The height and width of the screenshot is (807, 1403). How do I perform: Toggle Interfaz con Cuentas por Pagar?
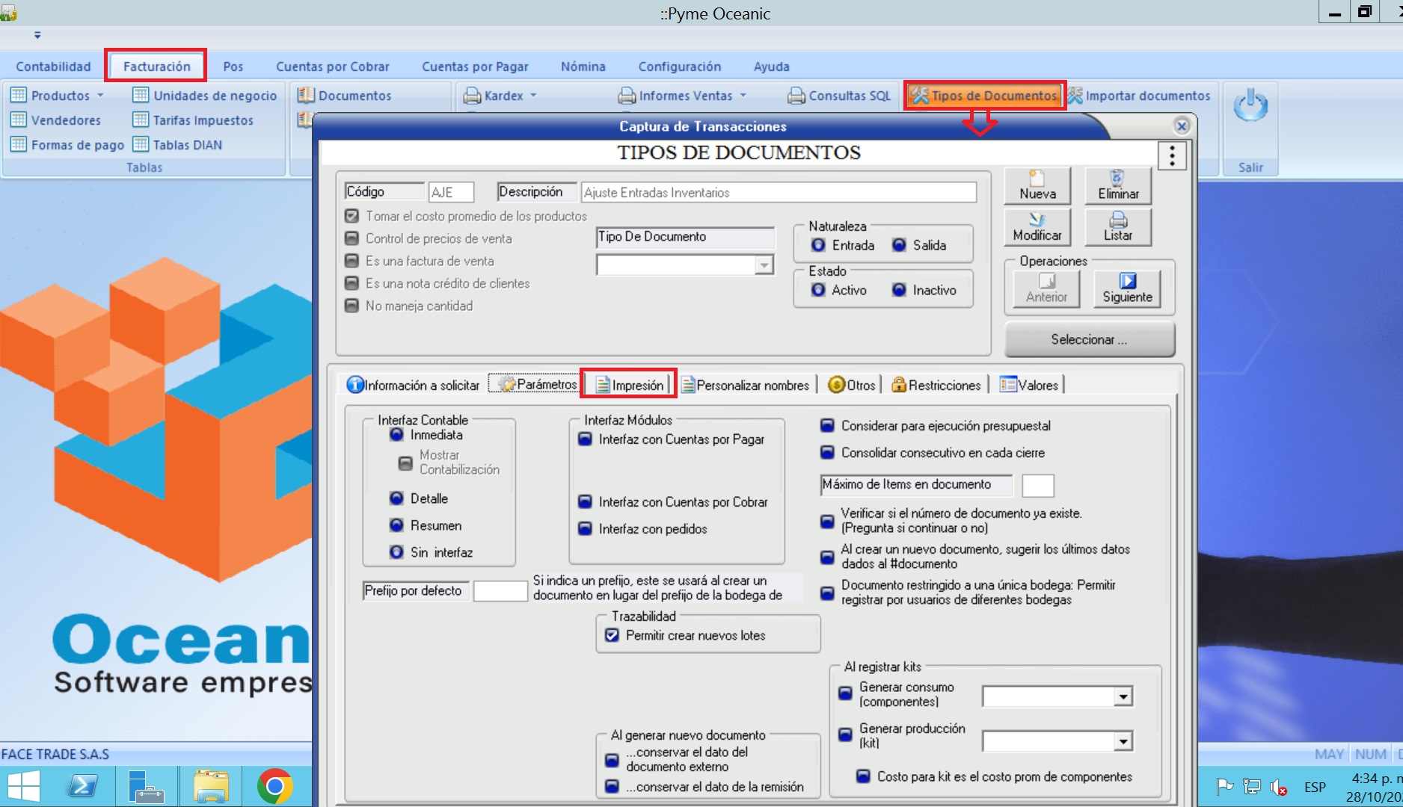point(585,439)
